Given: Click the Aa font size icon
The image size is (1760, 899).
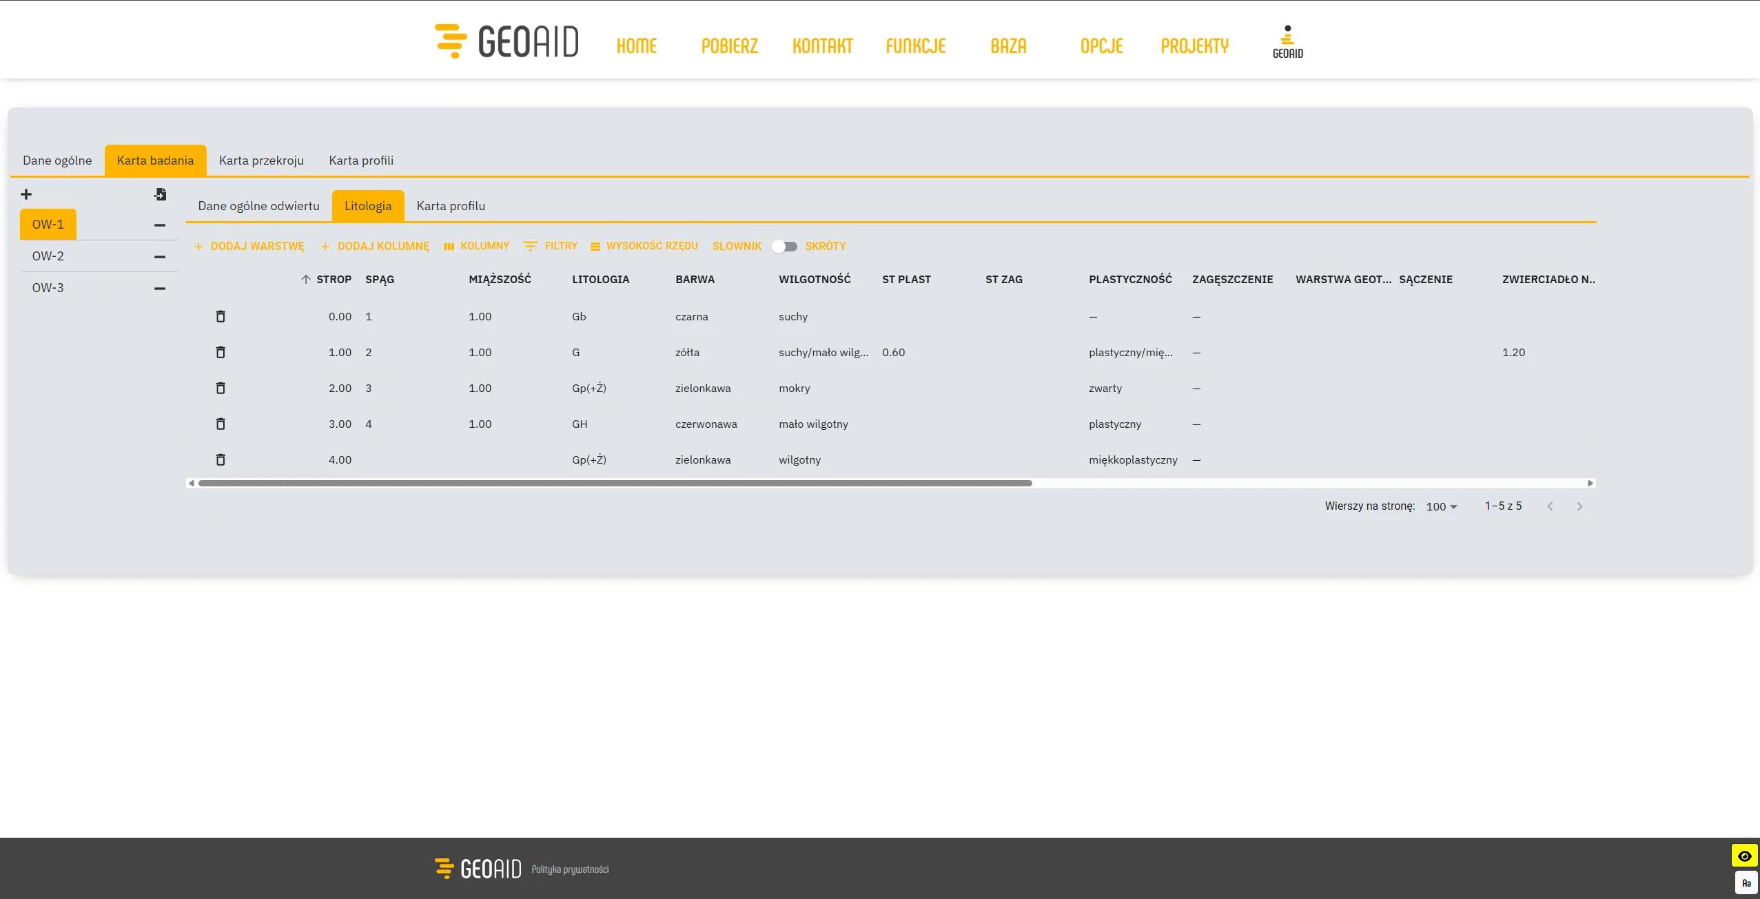Looking at the screenshot, I should (x=1746, y=883).
